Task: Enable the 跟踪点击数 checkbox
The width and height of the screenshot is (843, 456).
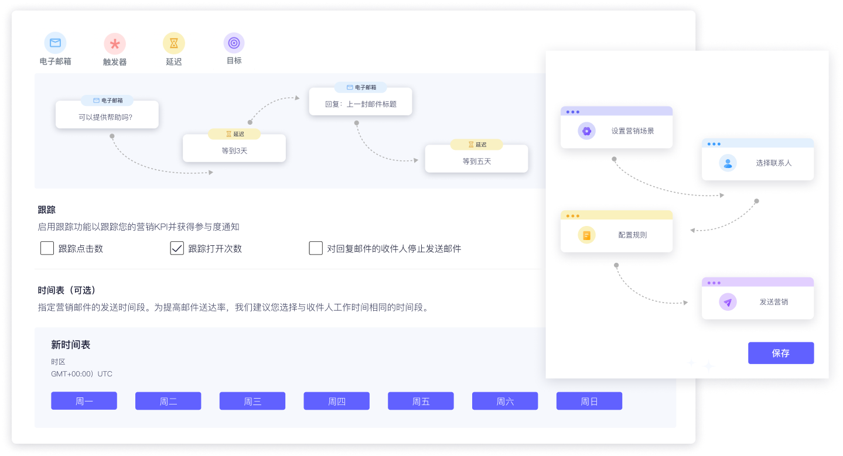Action: point(47,248)
